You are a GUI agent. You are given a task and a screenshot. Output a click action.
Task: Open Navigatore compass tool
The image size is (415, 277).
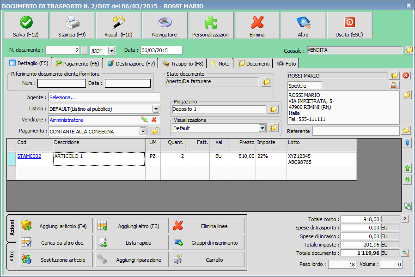click(165, 26)
